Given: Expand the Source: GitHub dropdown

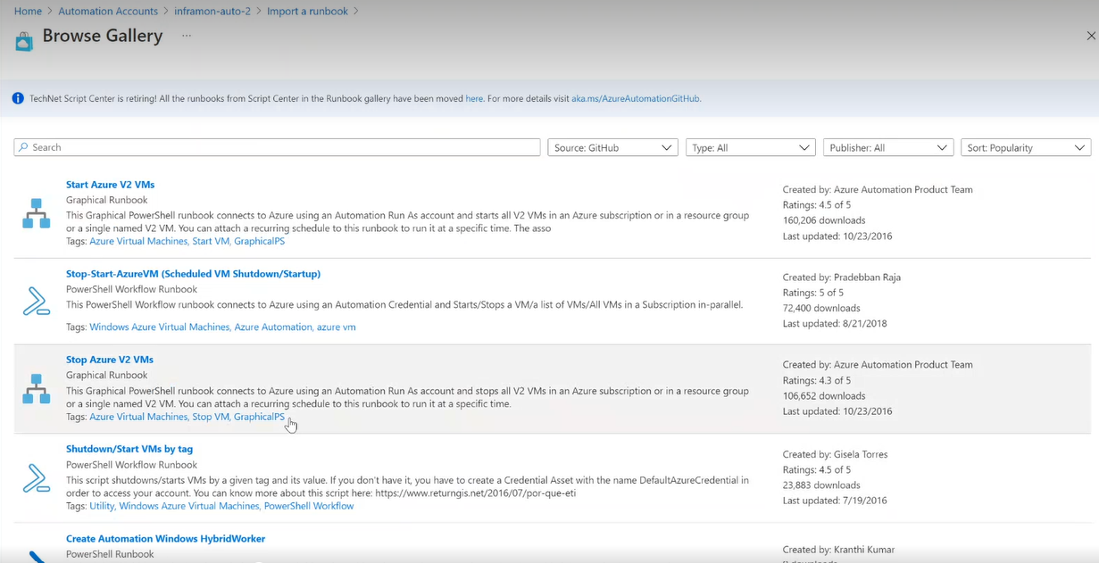Looking at the screenshot, I should tap(612, 147).
